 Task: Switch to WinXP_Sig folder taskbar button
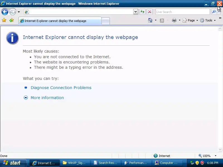tap(75, 163)
